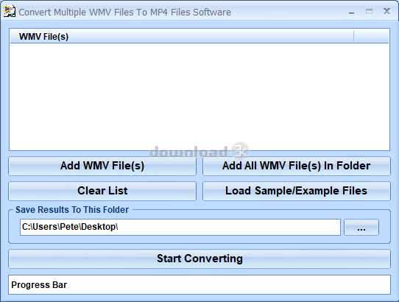Open folder browser with the '...' button
The image size is (399, 302).
[x=361, y=227]
